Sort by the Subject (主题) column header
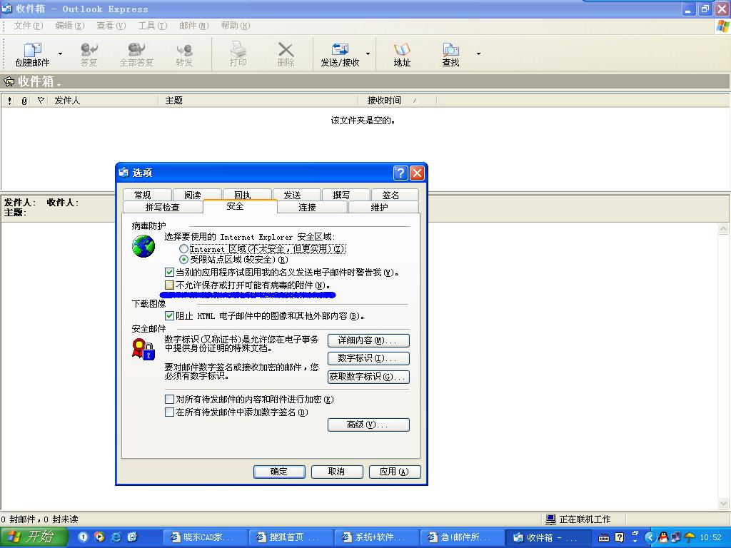 tap(258, 100)
